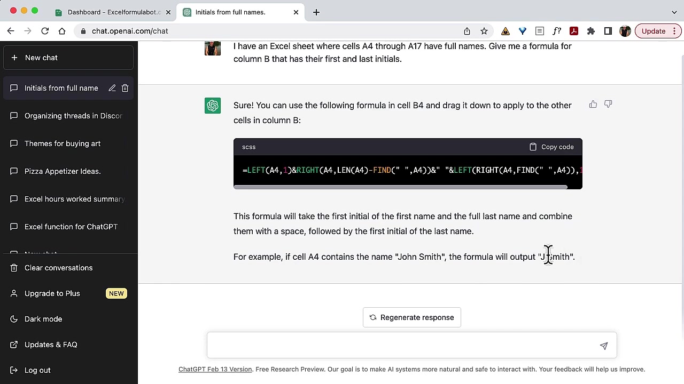Toggle Dark mode

click(68, 319)
